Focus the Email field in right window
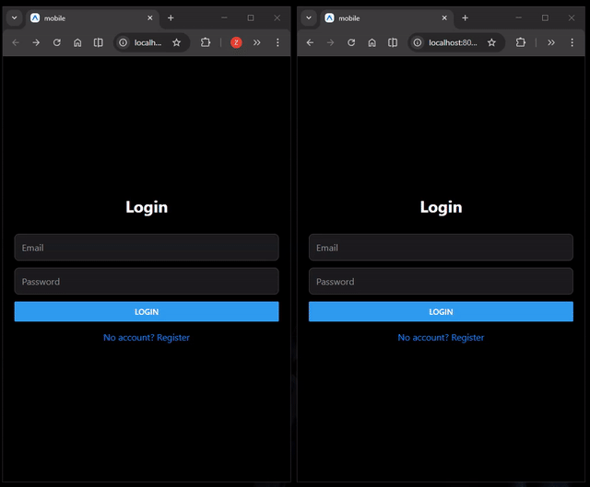This screenshot has width=590, height=487. 441,248
